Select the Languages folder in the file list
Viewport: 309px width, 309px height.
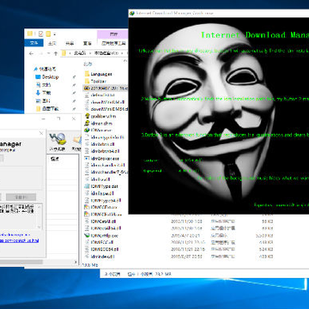tap(101, 74)
